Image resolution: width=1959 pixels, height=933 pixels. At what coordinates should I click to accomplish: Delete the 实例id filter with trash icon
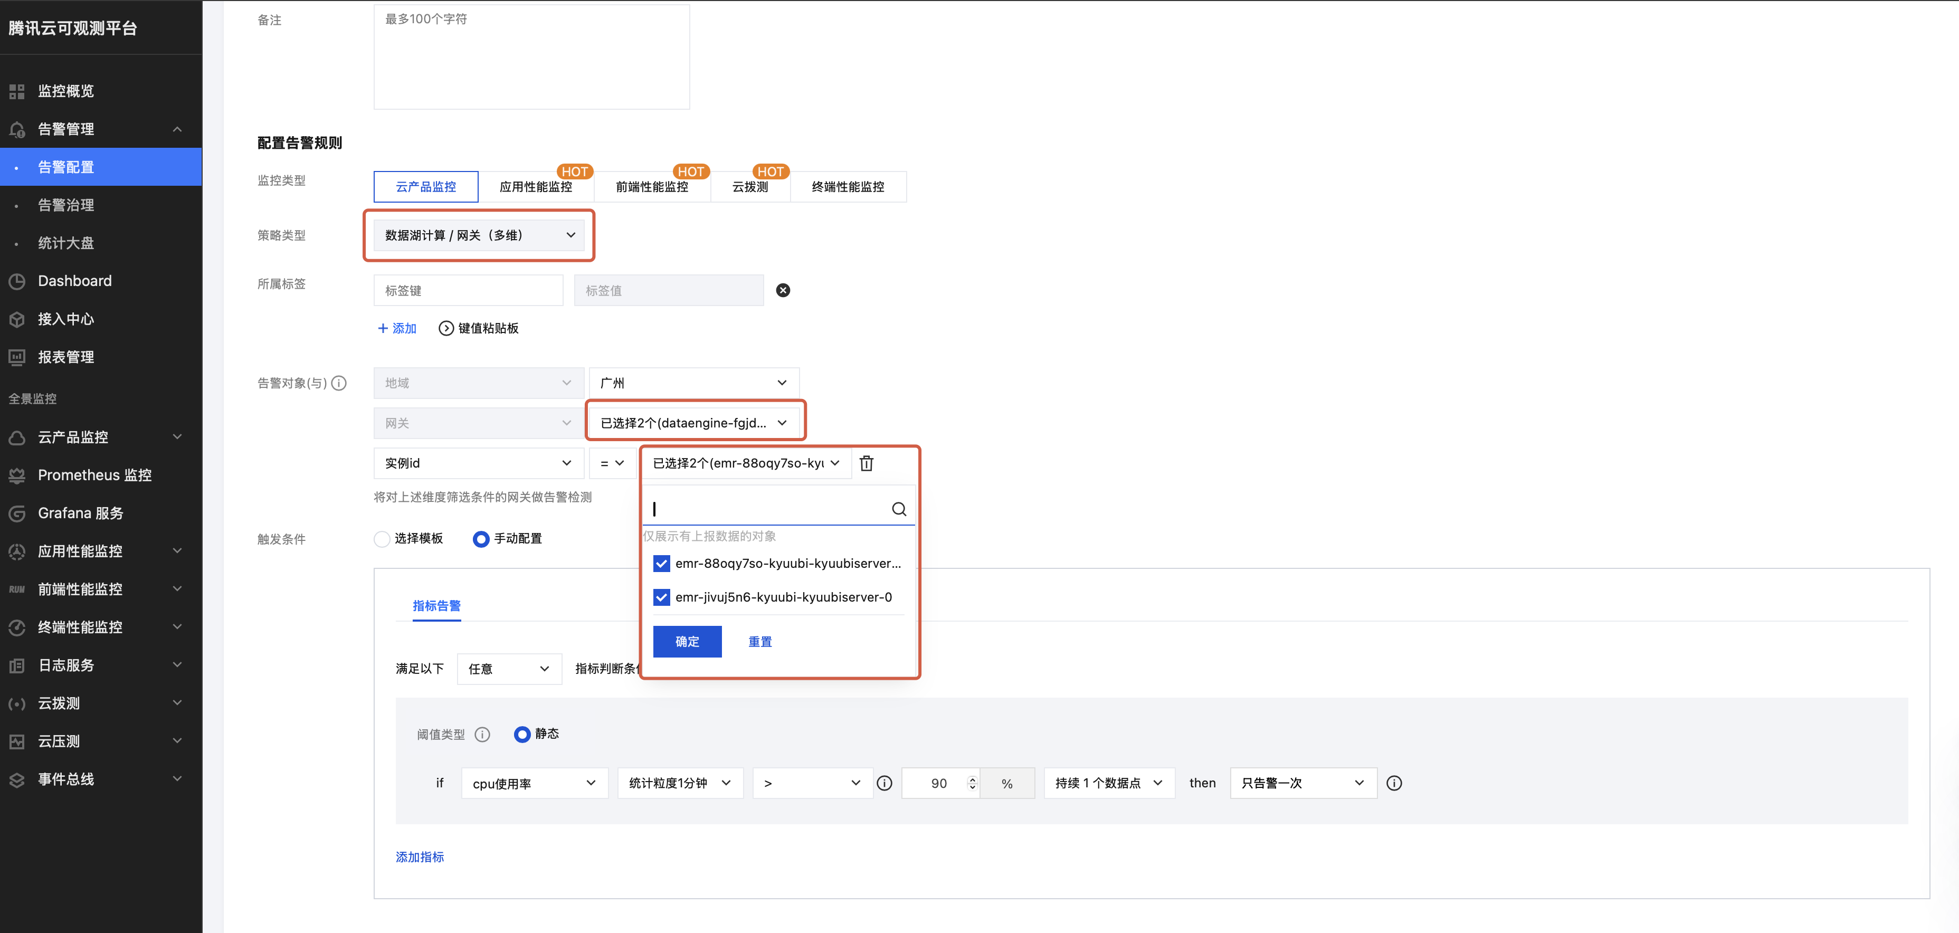(866, 463)
